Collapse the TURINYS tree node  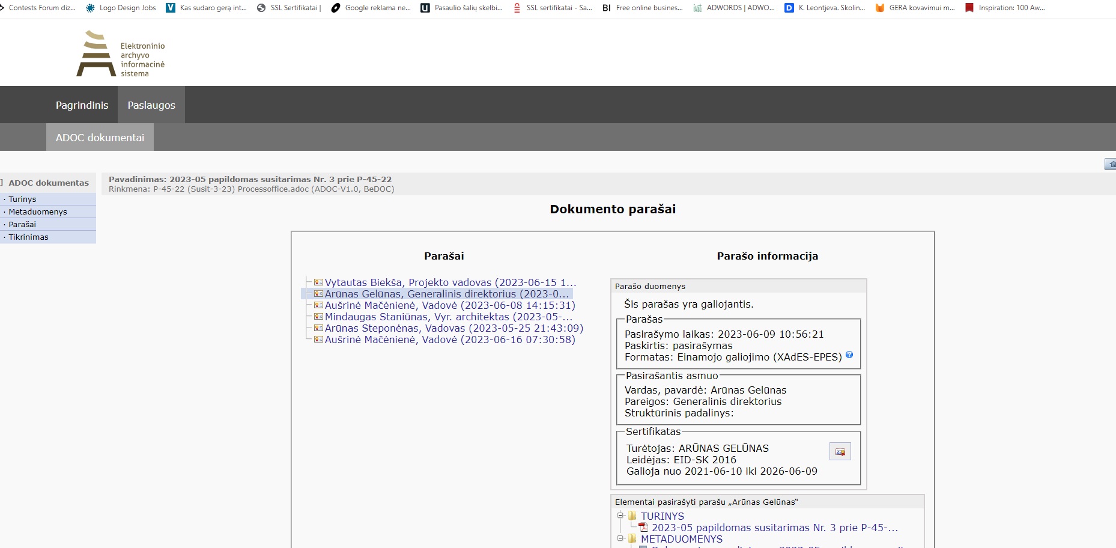620,516
